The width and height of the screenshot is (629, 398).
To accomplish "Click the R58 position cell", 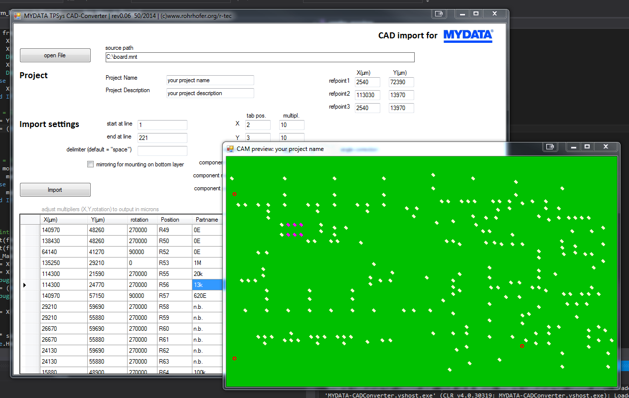I will point(174,307).
